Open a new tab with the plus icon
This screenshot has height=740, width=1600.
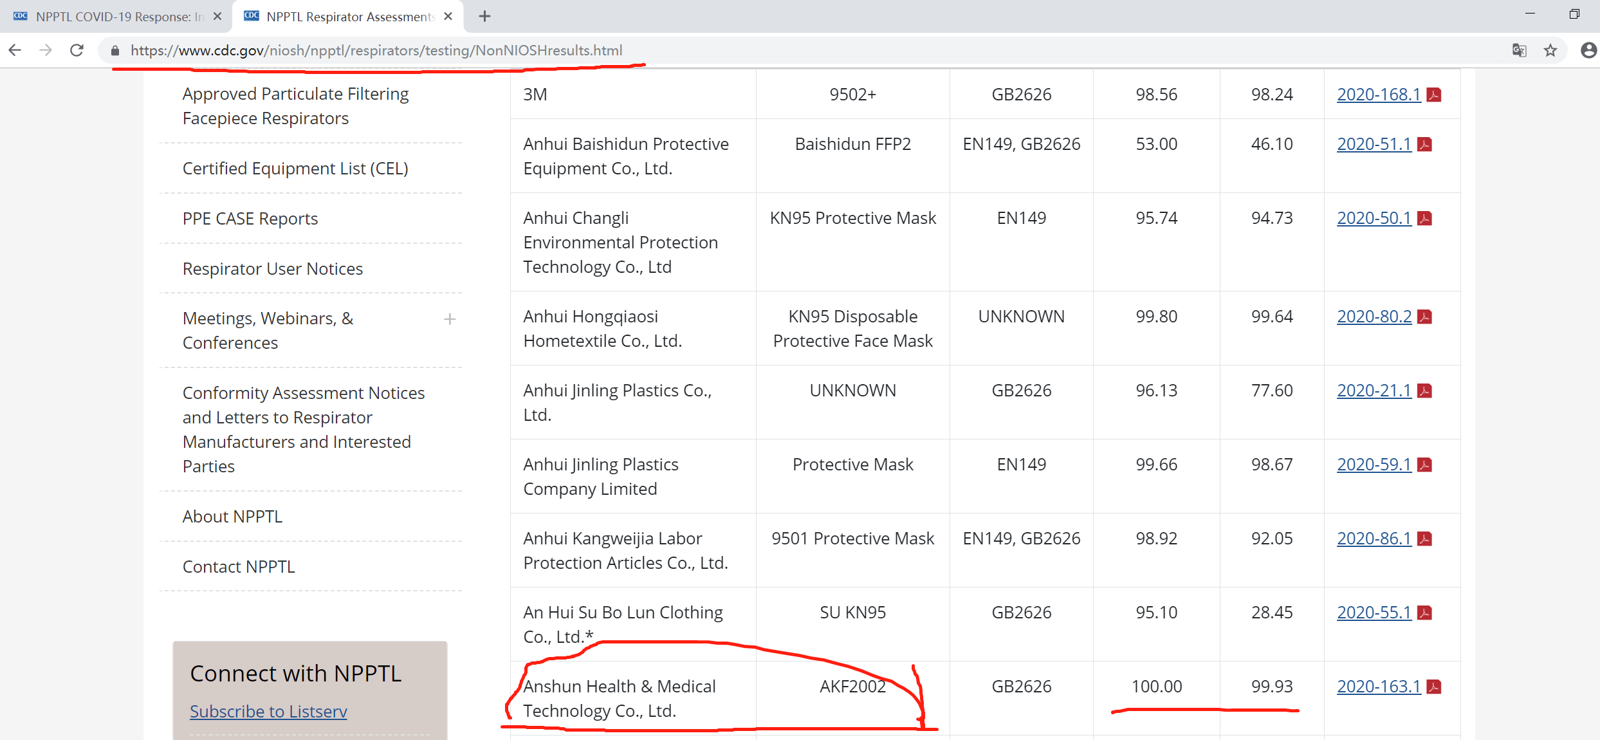(x=484, y=16)
